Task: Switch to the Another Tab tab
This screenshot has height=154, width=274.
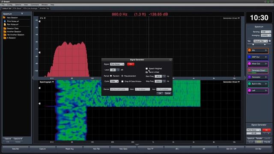Action: (45, 9)
